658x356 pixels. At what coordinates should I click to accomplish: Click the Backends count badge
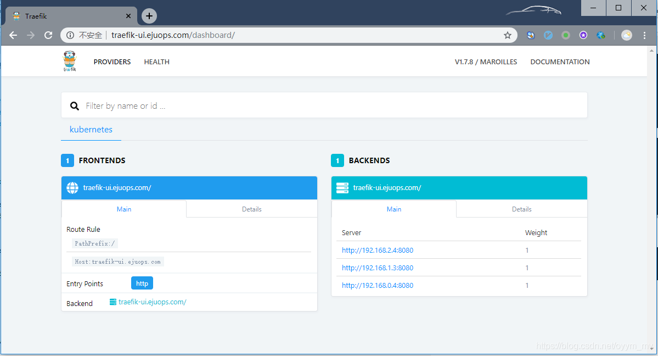click(338, 160)
